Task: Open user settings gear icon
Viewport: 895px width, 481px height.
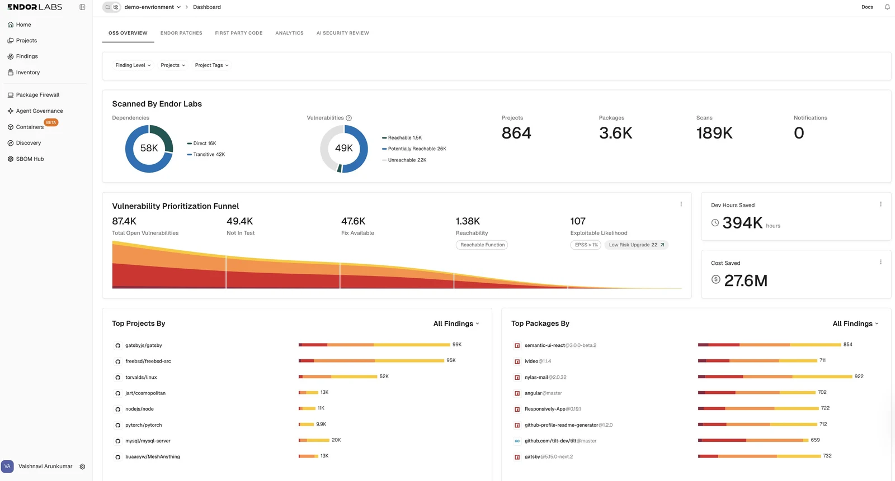Action: click(x=82, y=466)
